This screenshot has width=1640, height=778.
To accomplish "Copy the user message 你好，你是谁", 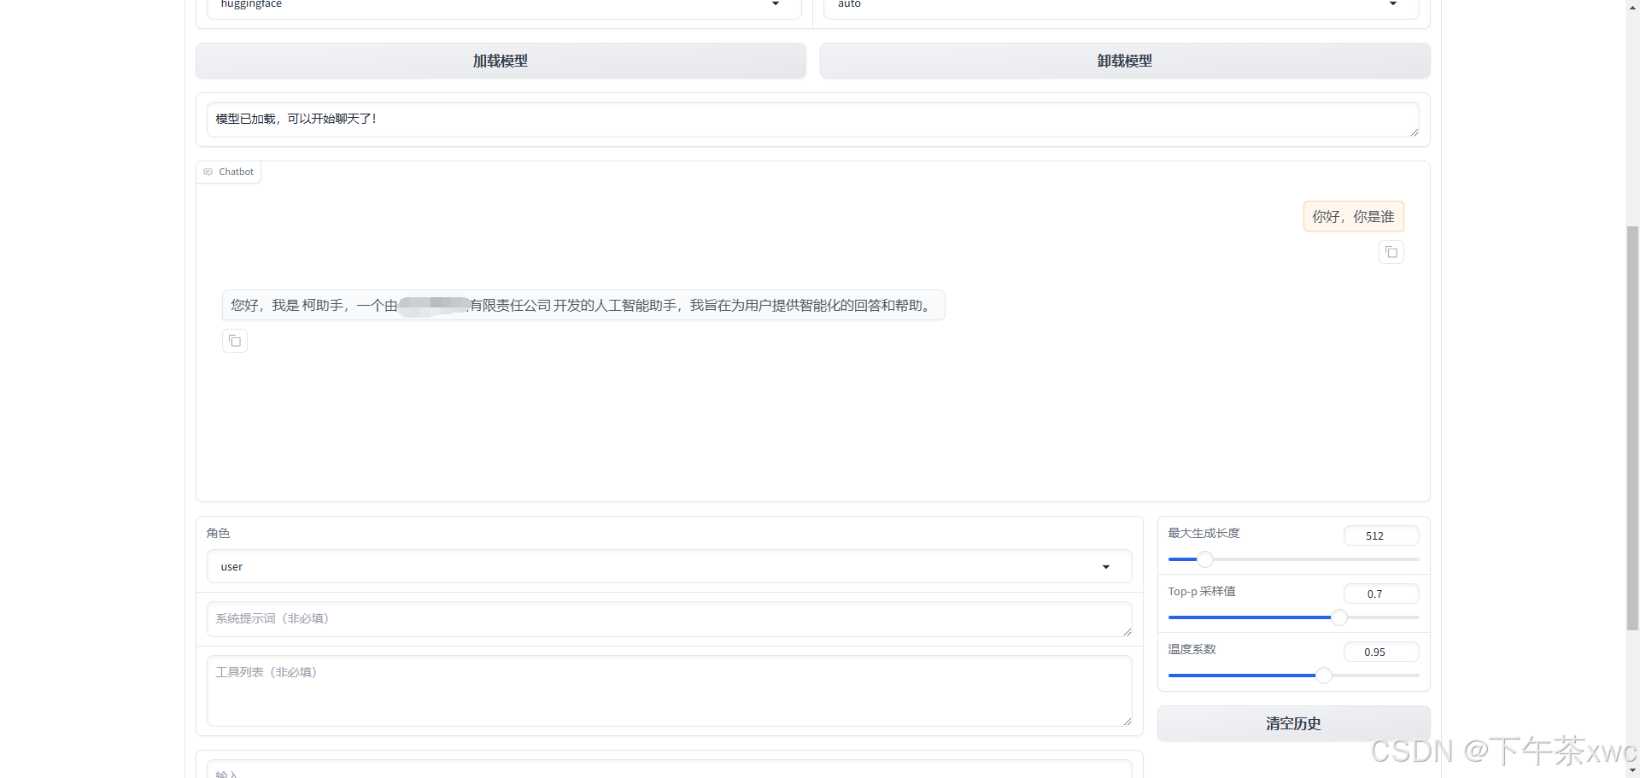I will coord(1391,251).
